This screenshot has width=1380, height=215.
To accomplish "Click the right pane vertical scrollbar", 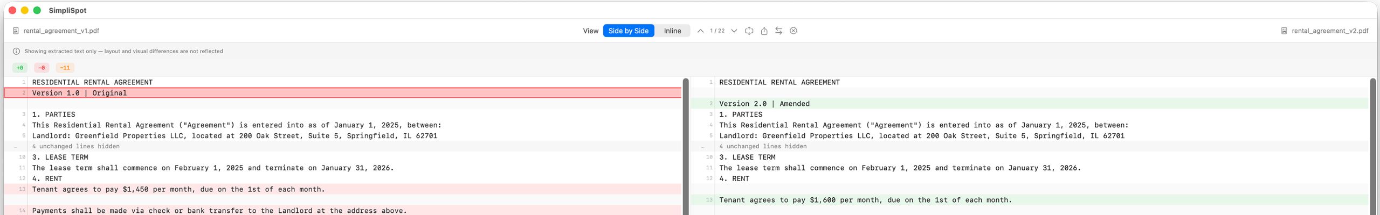I will click(x=1372, y=145).
